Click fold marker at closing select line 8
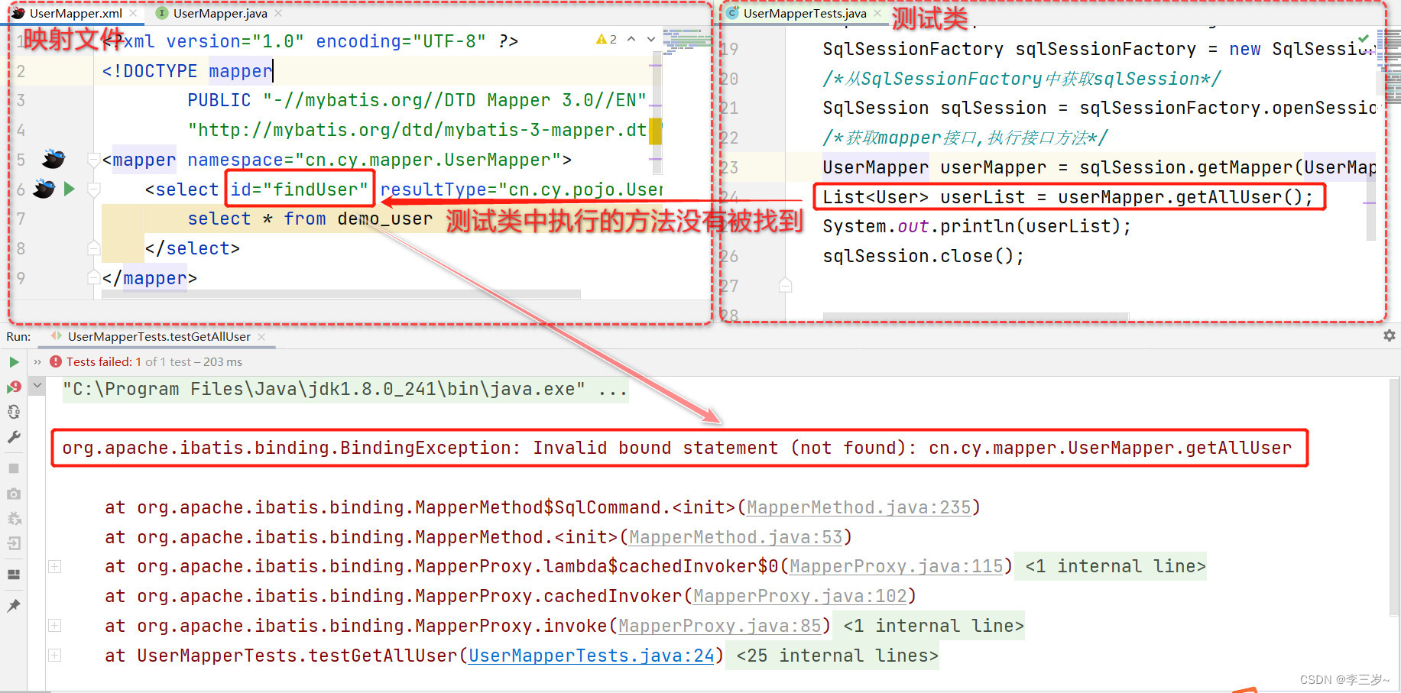1401x693 pixels. (x=94, y=248)
